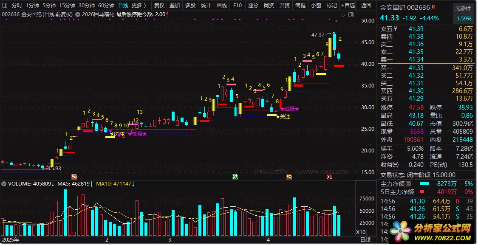Viewport: 478px width, 245px height.
Task: Click the 榜 event marker
Action: pos(289,177)
